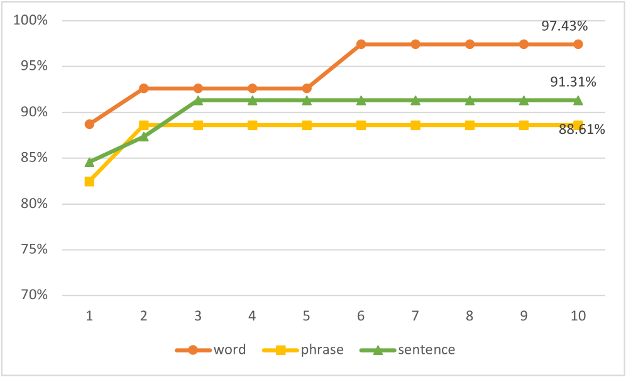Select the "phrase" legend label text

click(322, 350)
